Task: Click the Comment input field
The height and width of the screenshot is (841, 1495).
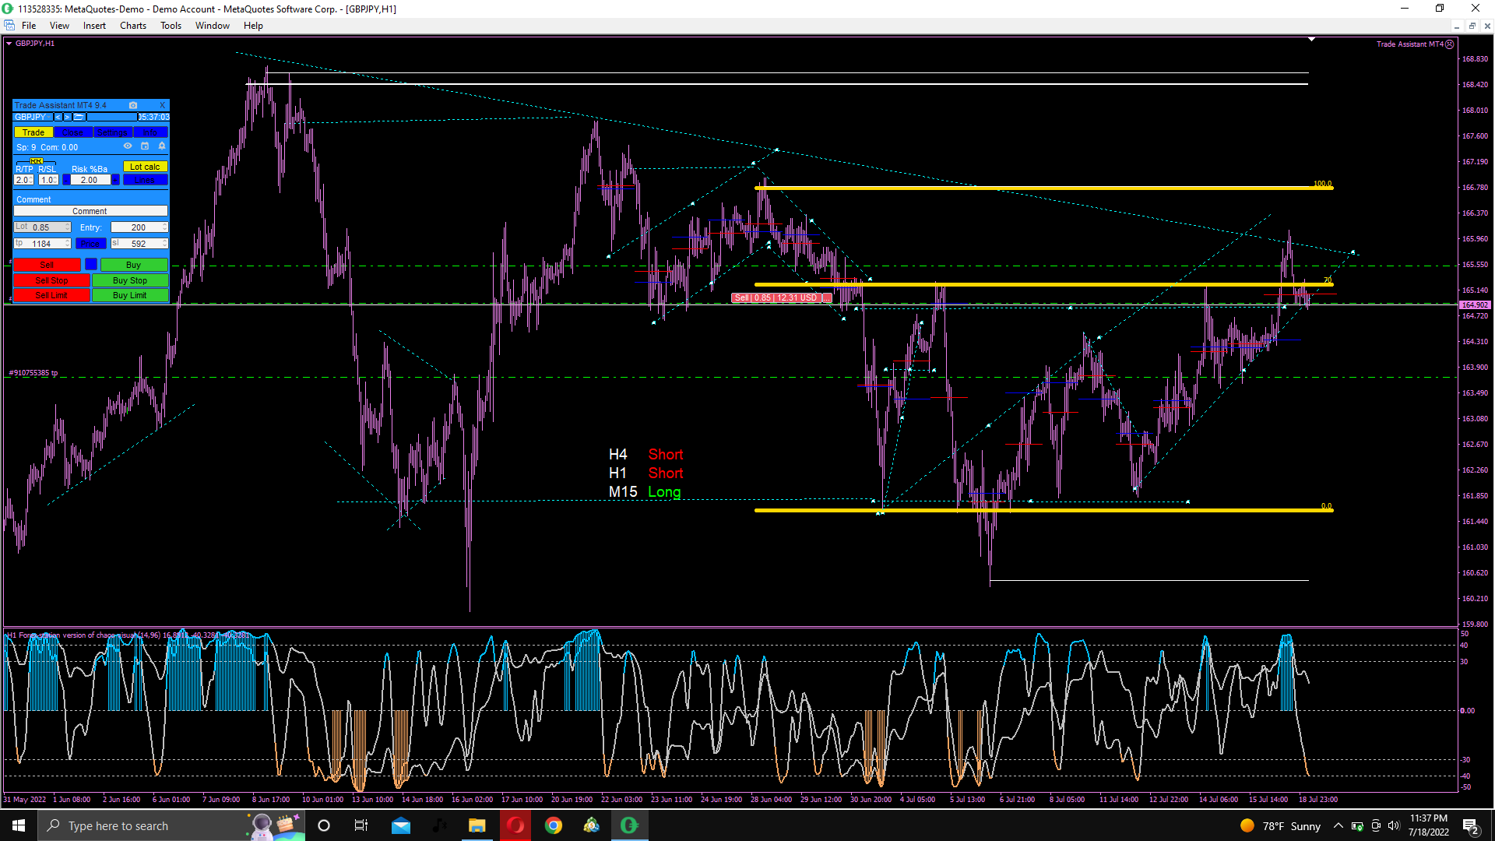Action: click(90, 211)
